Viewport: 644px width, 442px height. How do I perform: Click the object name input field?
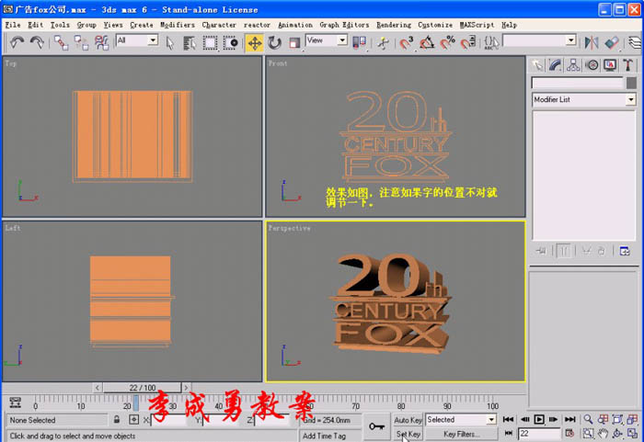pos(577,84)
